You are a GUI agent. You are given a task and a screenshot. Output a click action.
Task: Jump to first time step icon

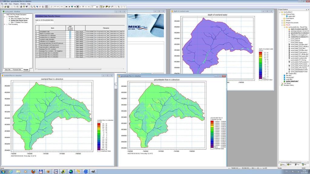tap(66, 7)
